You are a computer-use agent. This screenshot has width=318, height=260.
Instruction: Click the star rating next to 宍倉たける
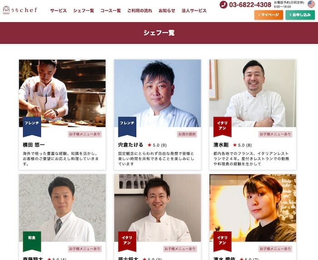[x=157, y=145]
